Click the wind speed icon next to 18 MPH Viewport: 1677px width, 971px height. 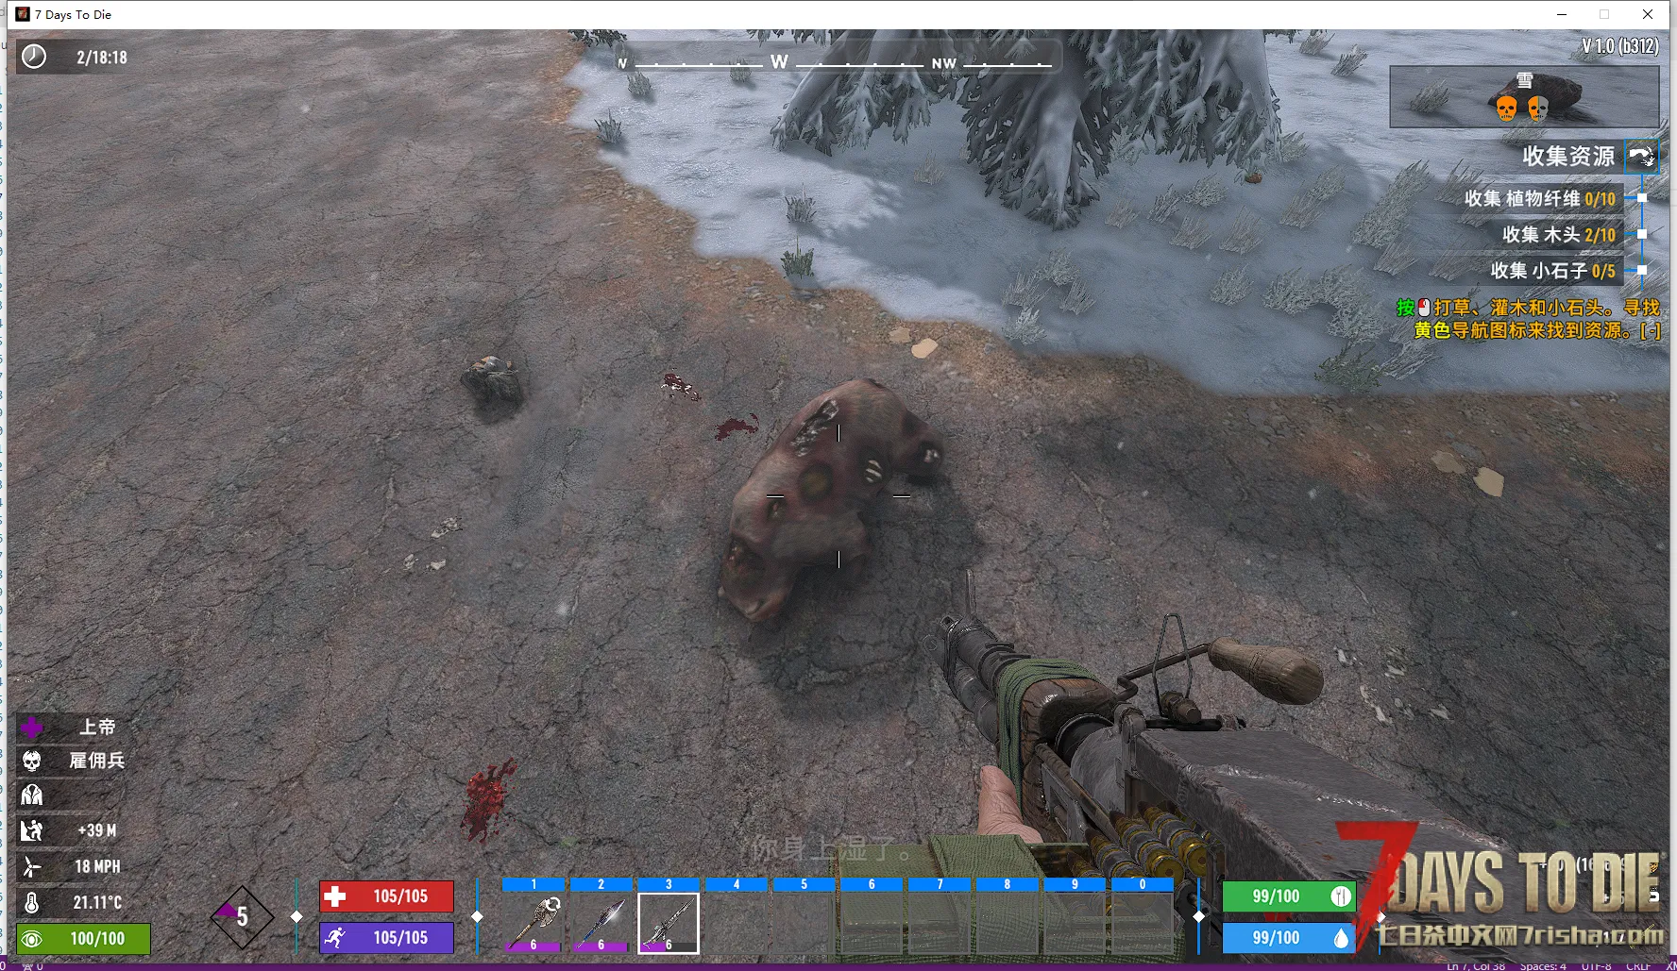click(32, 866)
